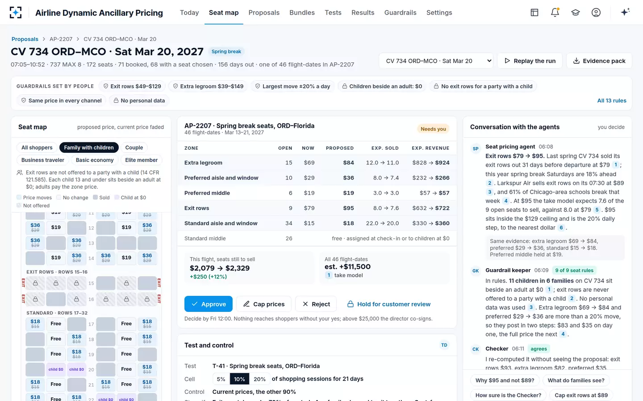Image resolution: width=643 pixels, height=401 pixels.
Task: Open the "Exit rows $49–$129" guardrail chip
Action: tap(132, 86)
